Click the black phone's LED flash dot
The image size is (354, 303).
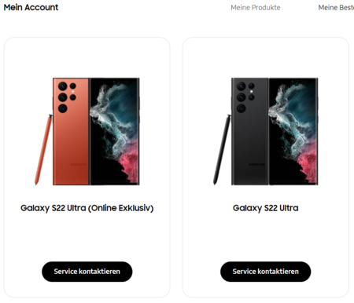252,92
